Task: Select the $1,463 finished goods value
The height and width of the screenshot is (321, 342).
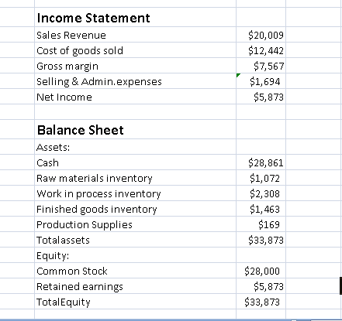Action: click(261, 209)
